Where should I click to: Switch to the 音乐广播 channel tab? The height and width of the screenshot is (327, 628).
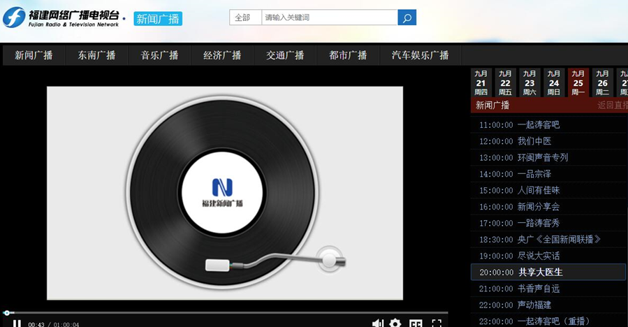(x=159, y=55)
